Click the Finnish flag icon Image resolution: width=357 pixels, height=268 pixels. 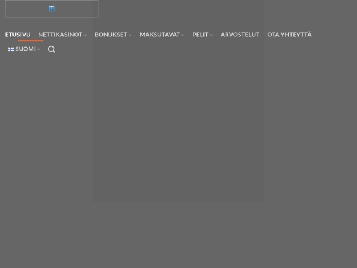[x=11, y=49]
